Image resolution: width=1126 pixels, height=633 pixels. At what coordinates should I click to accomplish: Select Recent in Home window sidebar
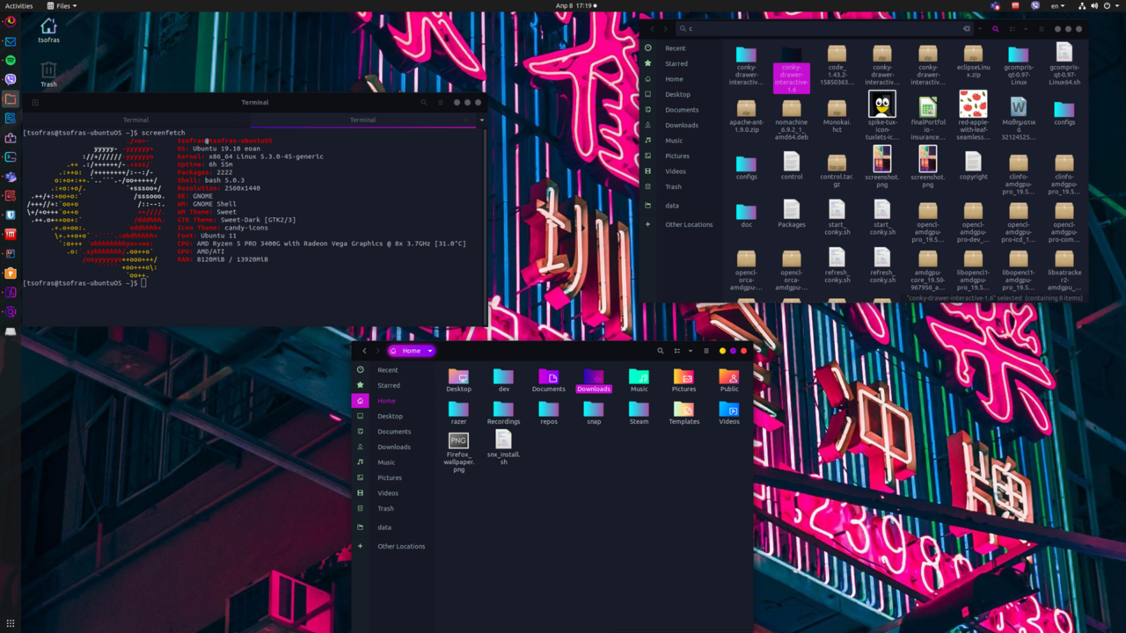388,370
